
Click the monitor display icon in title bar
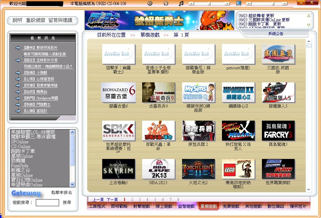[x=239, y=3]
